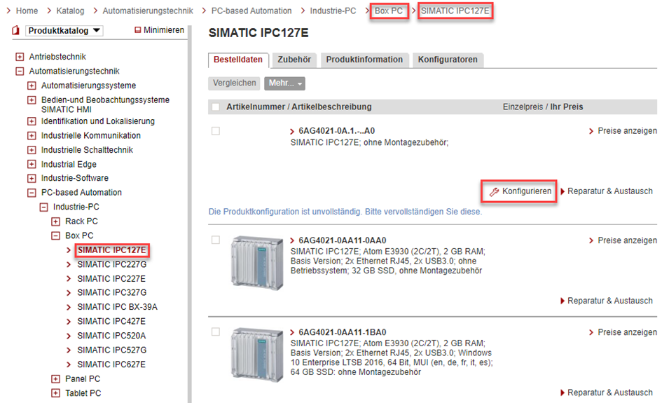662x403 pixels.
Task: Click arrow icon before 6AG4021-0A.1.-..A0
Action: [x=292, y=131]
